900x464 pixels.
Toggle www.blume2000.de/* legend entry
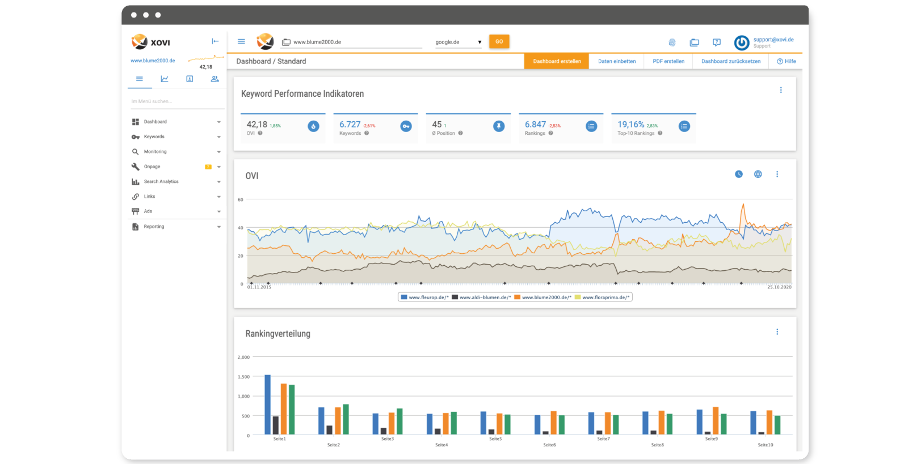tap(543, 297)
